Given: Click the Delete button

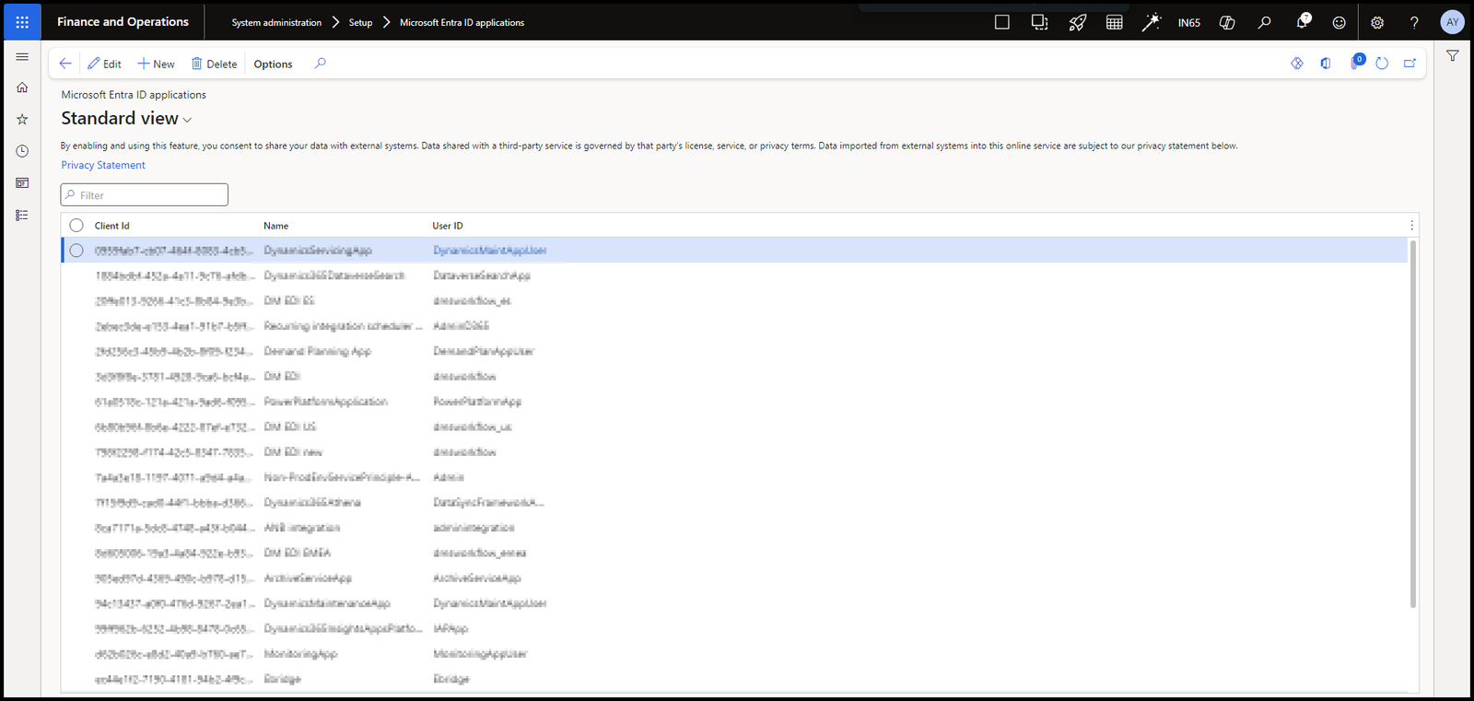Looking at the screenshot, I should pos(214,64).
